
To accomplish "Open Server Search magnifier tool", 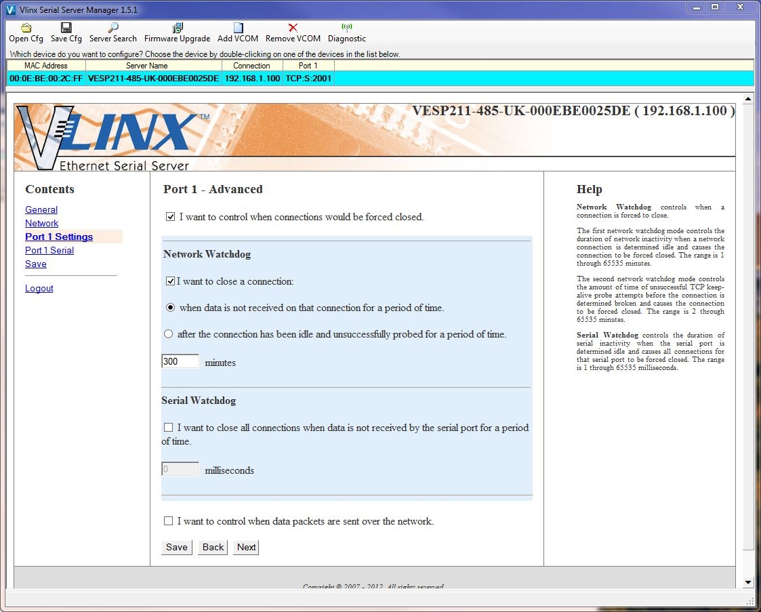I will 112,28.
